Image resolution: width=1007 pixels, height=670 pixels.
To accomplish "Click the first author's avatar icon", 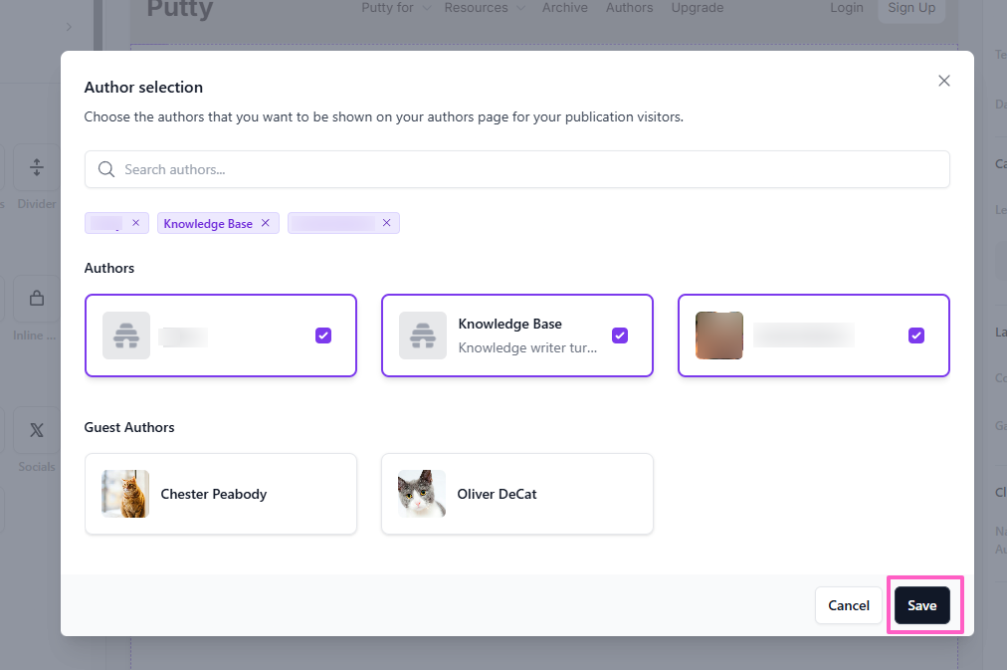I will (x=126, y=335).
